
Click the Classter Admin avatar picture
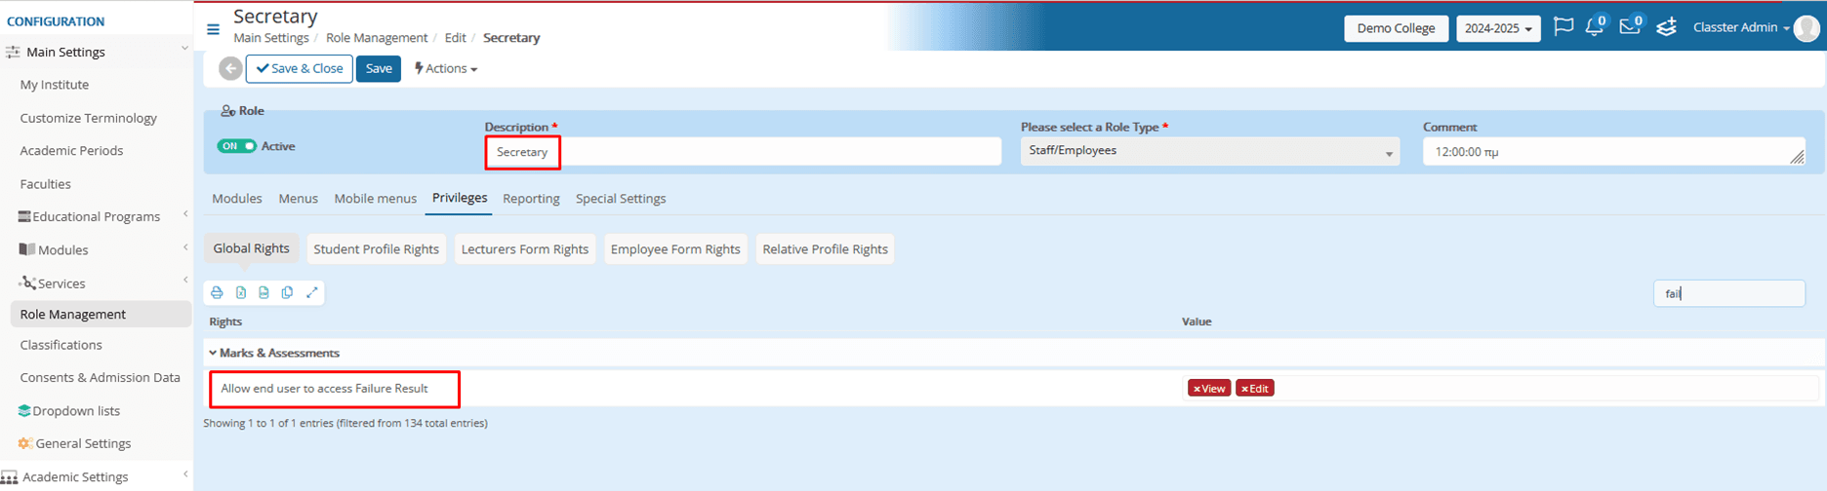pos(1807,28)
